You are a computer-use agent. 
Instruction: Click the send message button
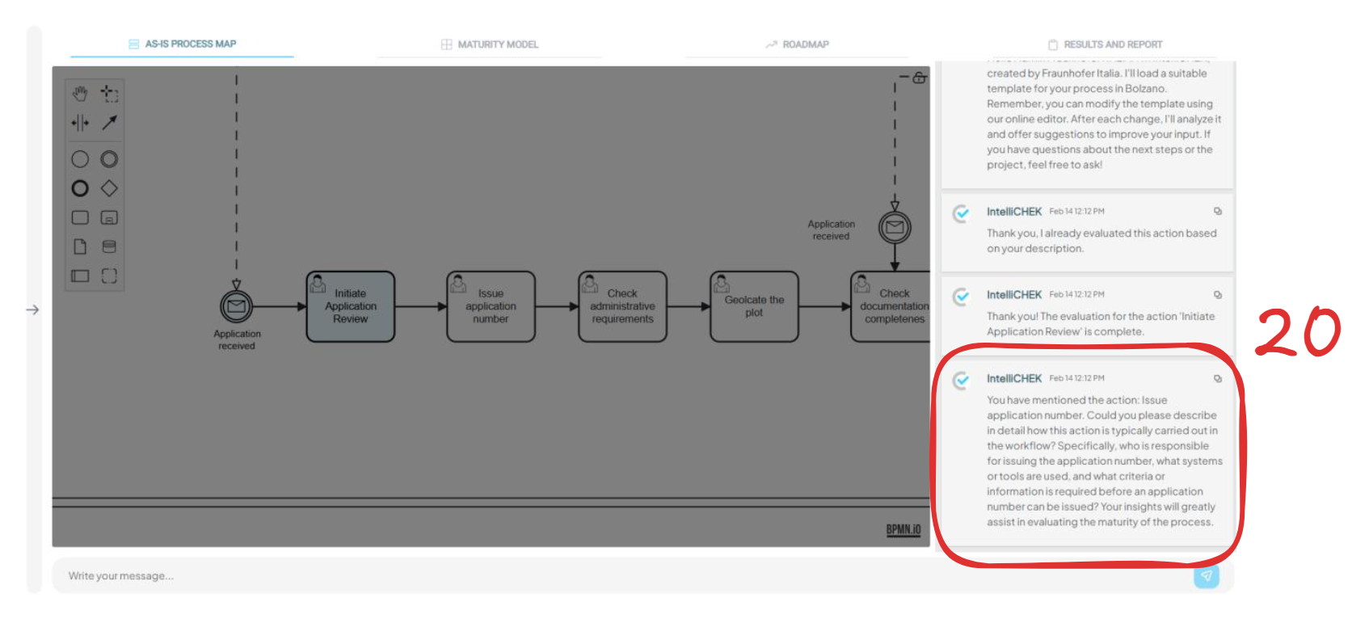point(1206,576)
